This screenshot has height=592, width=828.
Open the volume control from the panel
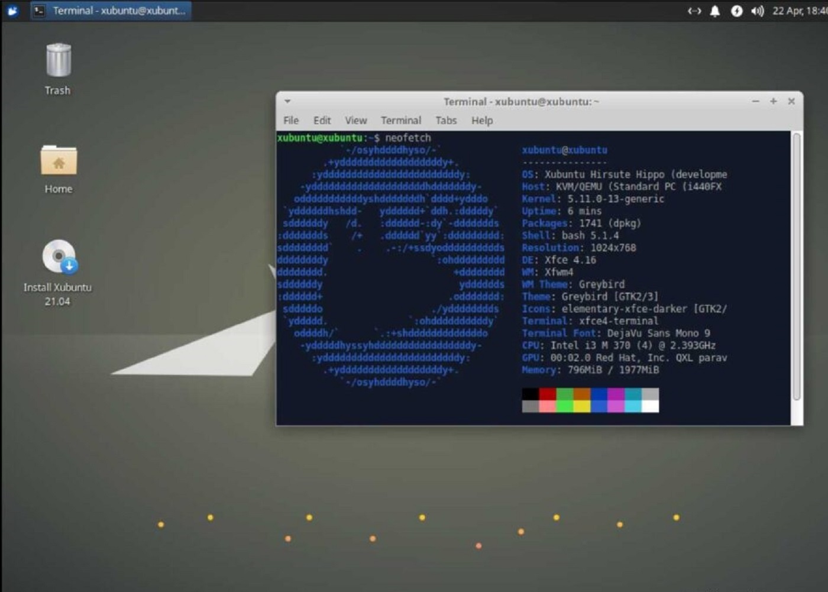[757, 11]
